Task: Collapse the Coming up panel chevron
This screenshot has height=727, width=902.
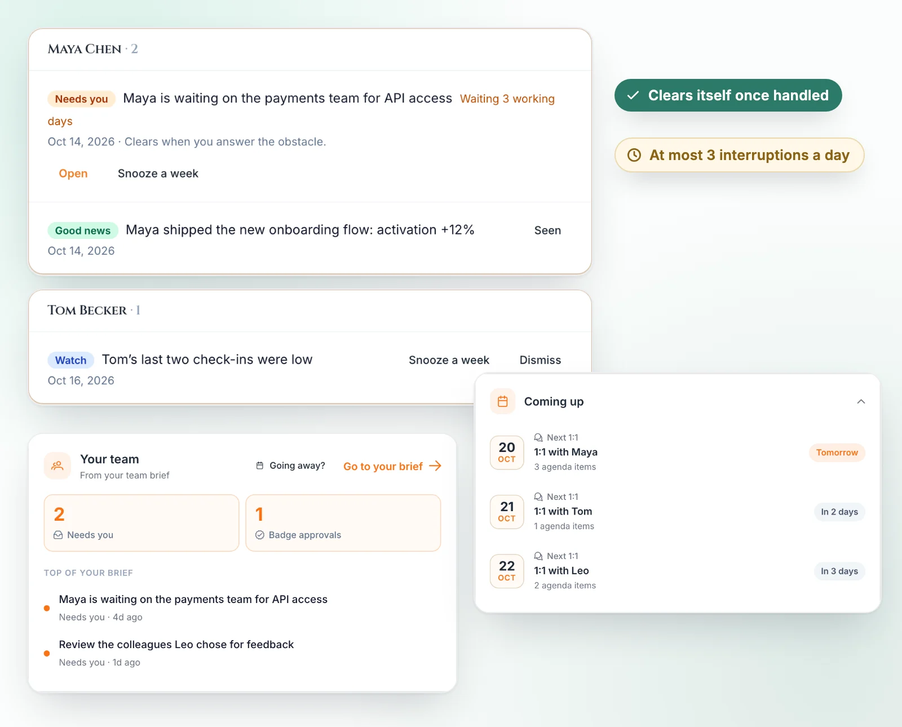Action: (x=861, y=402)
